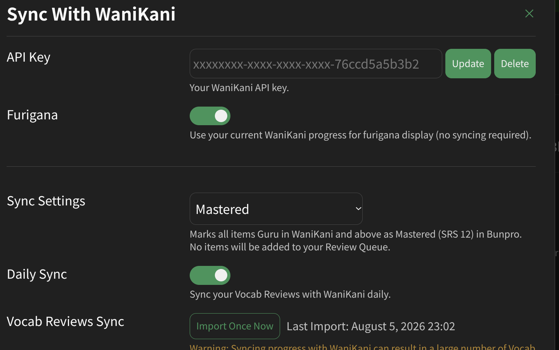Click the furigana display description text
Screen dimensions: 559x350
pyautogui.click(x=360, y=135)
